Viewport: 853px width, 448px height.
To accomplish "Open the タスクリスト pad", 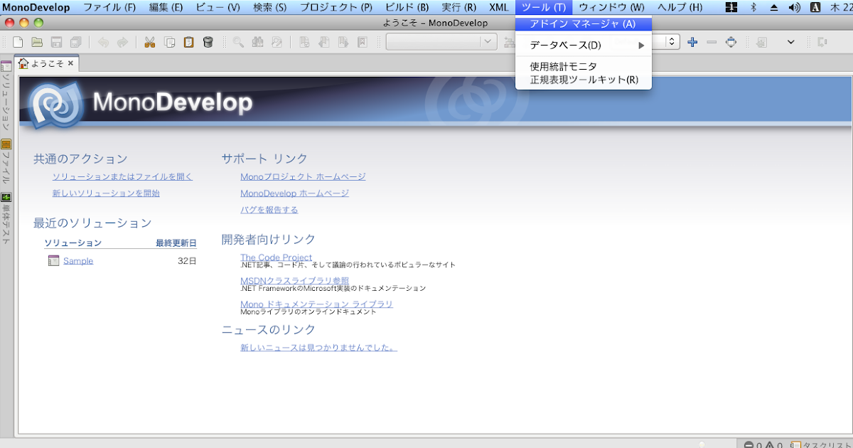I will [x=821, y=444].
